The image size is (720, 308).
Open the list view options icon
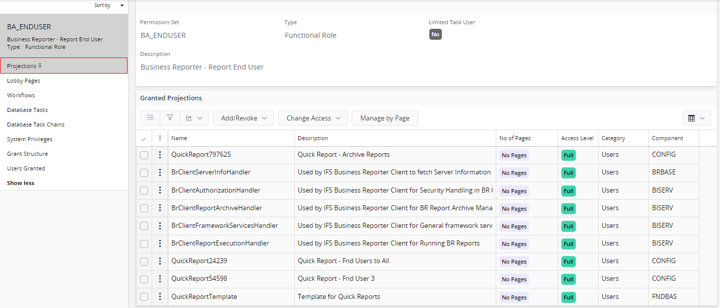(150, 117)
